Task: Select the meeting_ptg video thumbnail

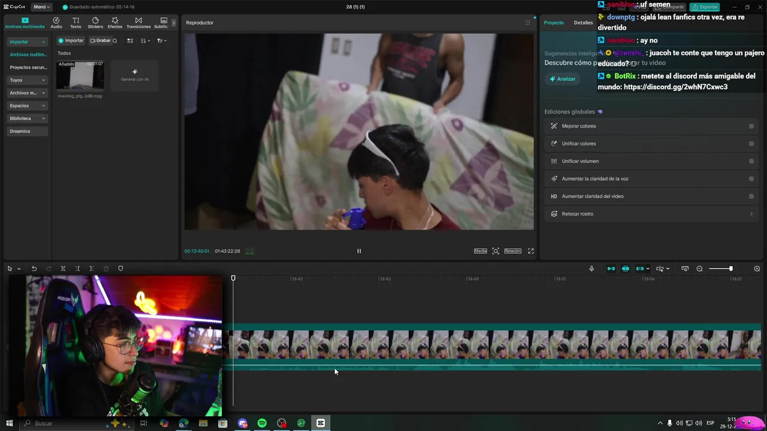Action: click(80, 76)
